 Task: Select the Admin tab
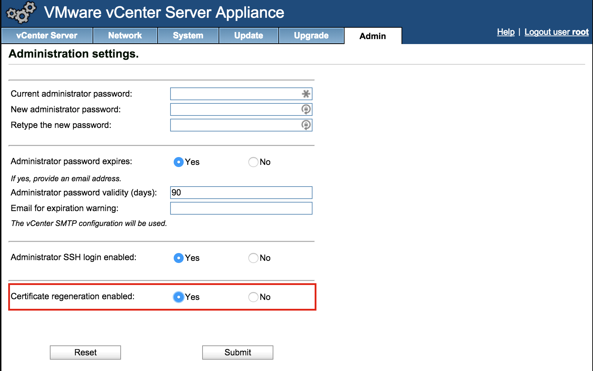point(372,35)
